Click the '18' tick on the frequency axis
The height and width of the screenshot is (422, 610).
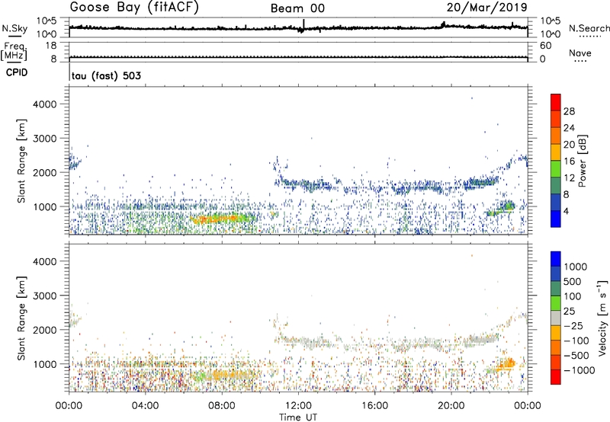coord(51,46)
